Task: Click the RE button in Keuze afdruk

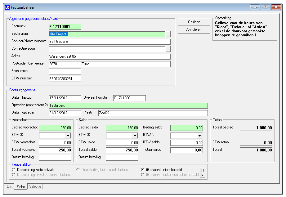Action: 203,172
